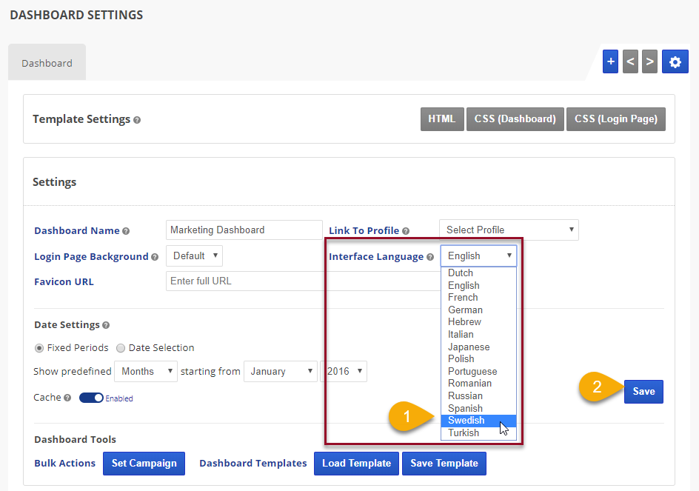This screenshot has height=491, width=699.
Task: Click the blue Save button
Action: click(643, 392)
